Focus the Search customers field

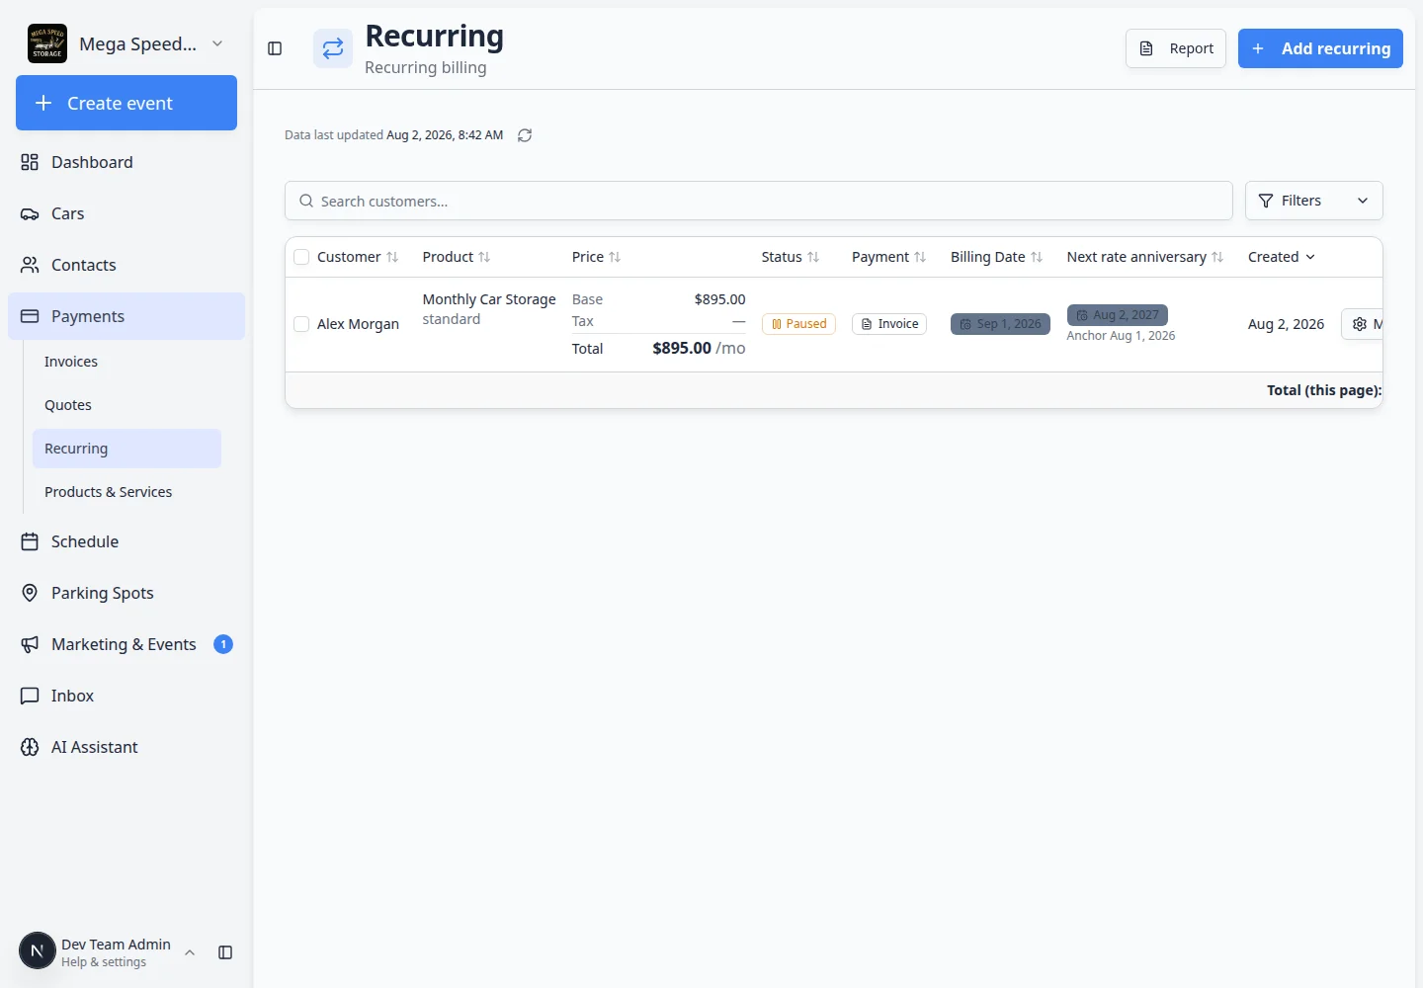(759, 201)
